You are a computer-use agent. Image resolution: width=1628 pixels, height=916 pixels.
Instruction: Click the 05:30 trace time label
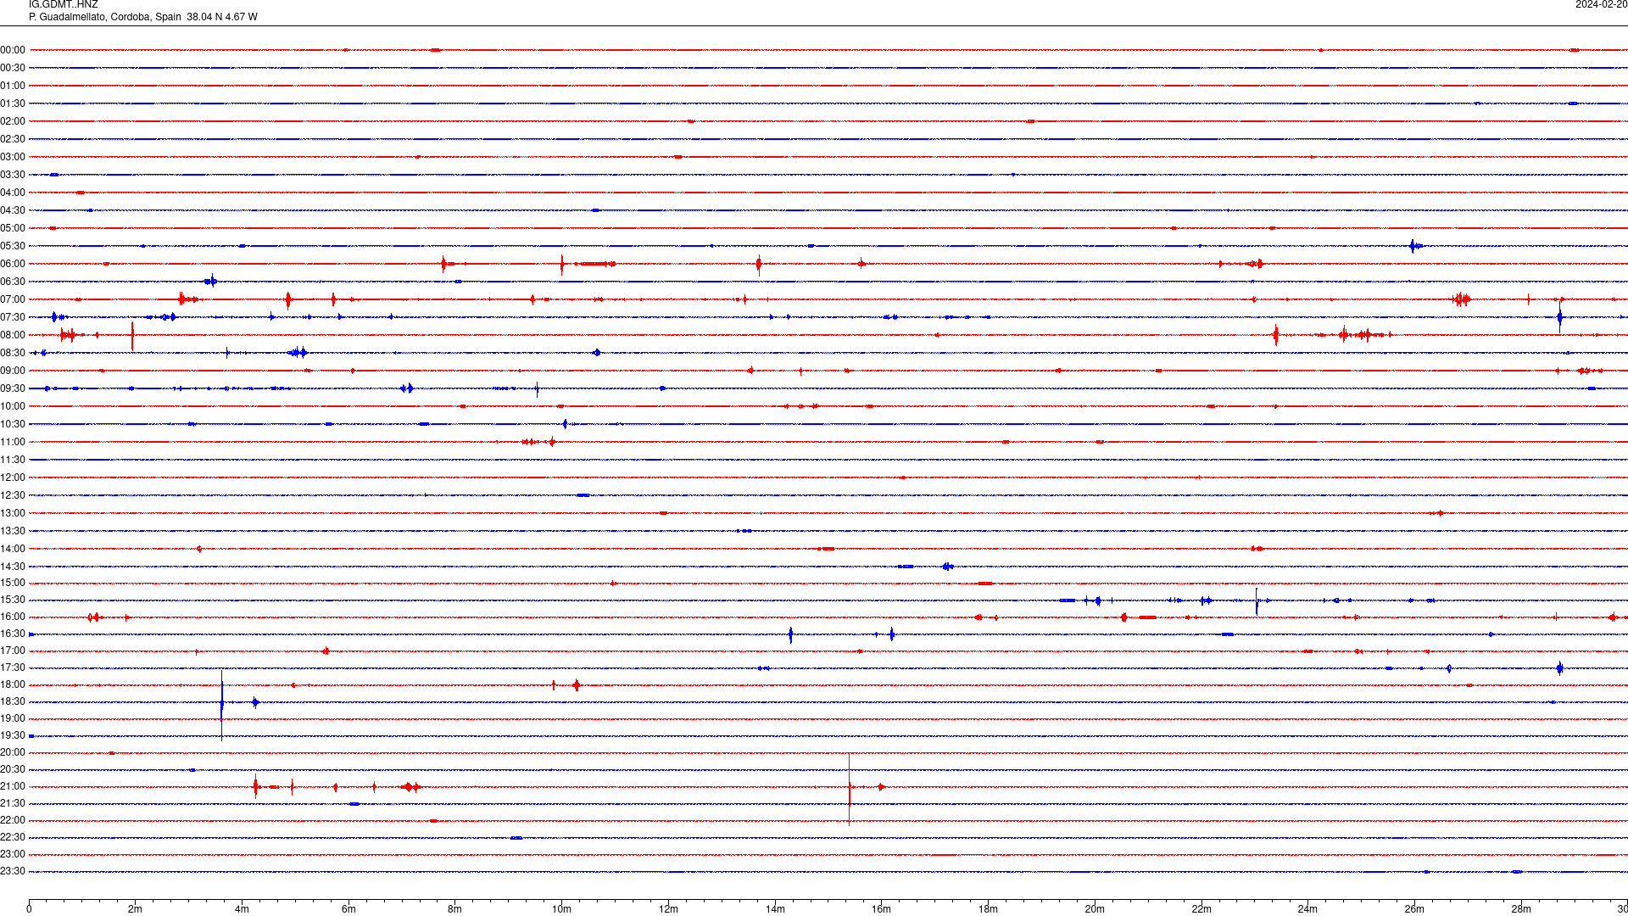click(13, 246)
